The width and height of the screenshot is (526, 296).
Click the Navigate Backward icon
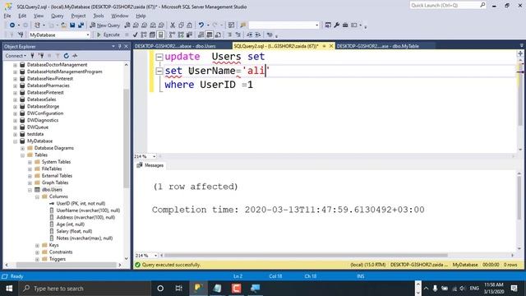[x=12, y=25]
